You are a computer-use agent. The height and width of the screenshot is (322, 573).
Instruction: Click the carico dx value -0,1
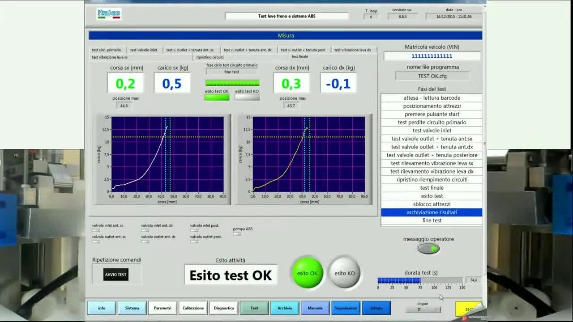pos(338,83)
